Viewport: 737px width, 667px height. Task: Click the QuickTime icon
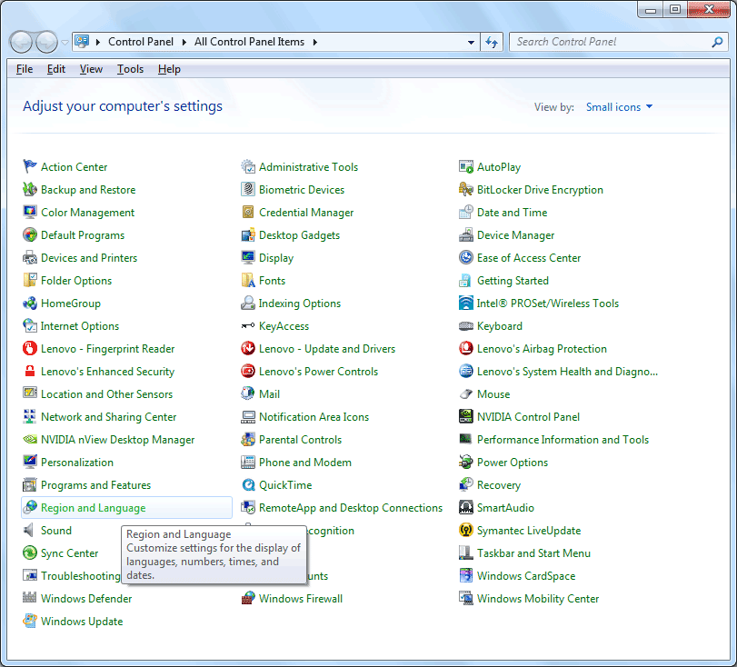coord(248,484)
